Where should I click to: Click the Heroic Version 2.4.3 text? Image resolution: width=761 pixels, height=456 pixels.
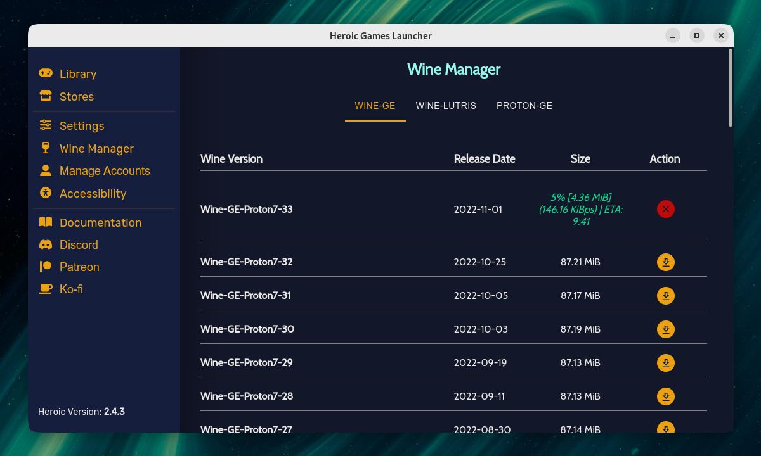pos(81,411)
